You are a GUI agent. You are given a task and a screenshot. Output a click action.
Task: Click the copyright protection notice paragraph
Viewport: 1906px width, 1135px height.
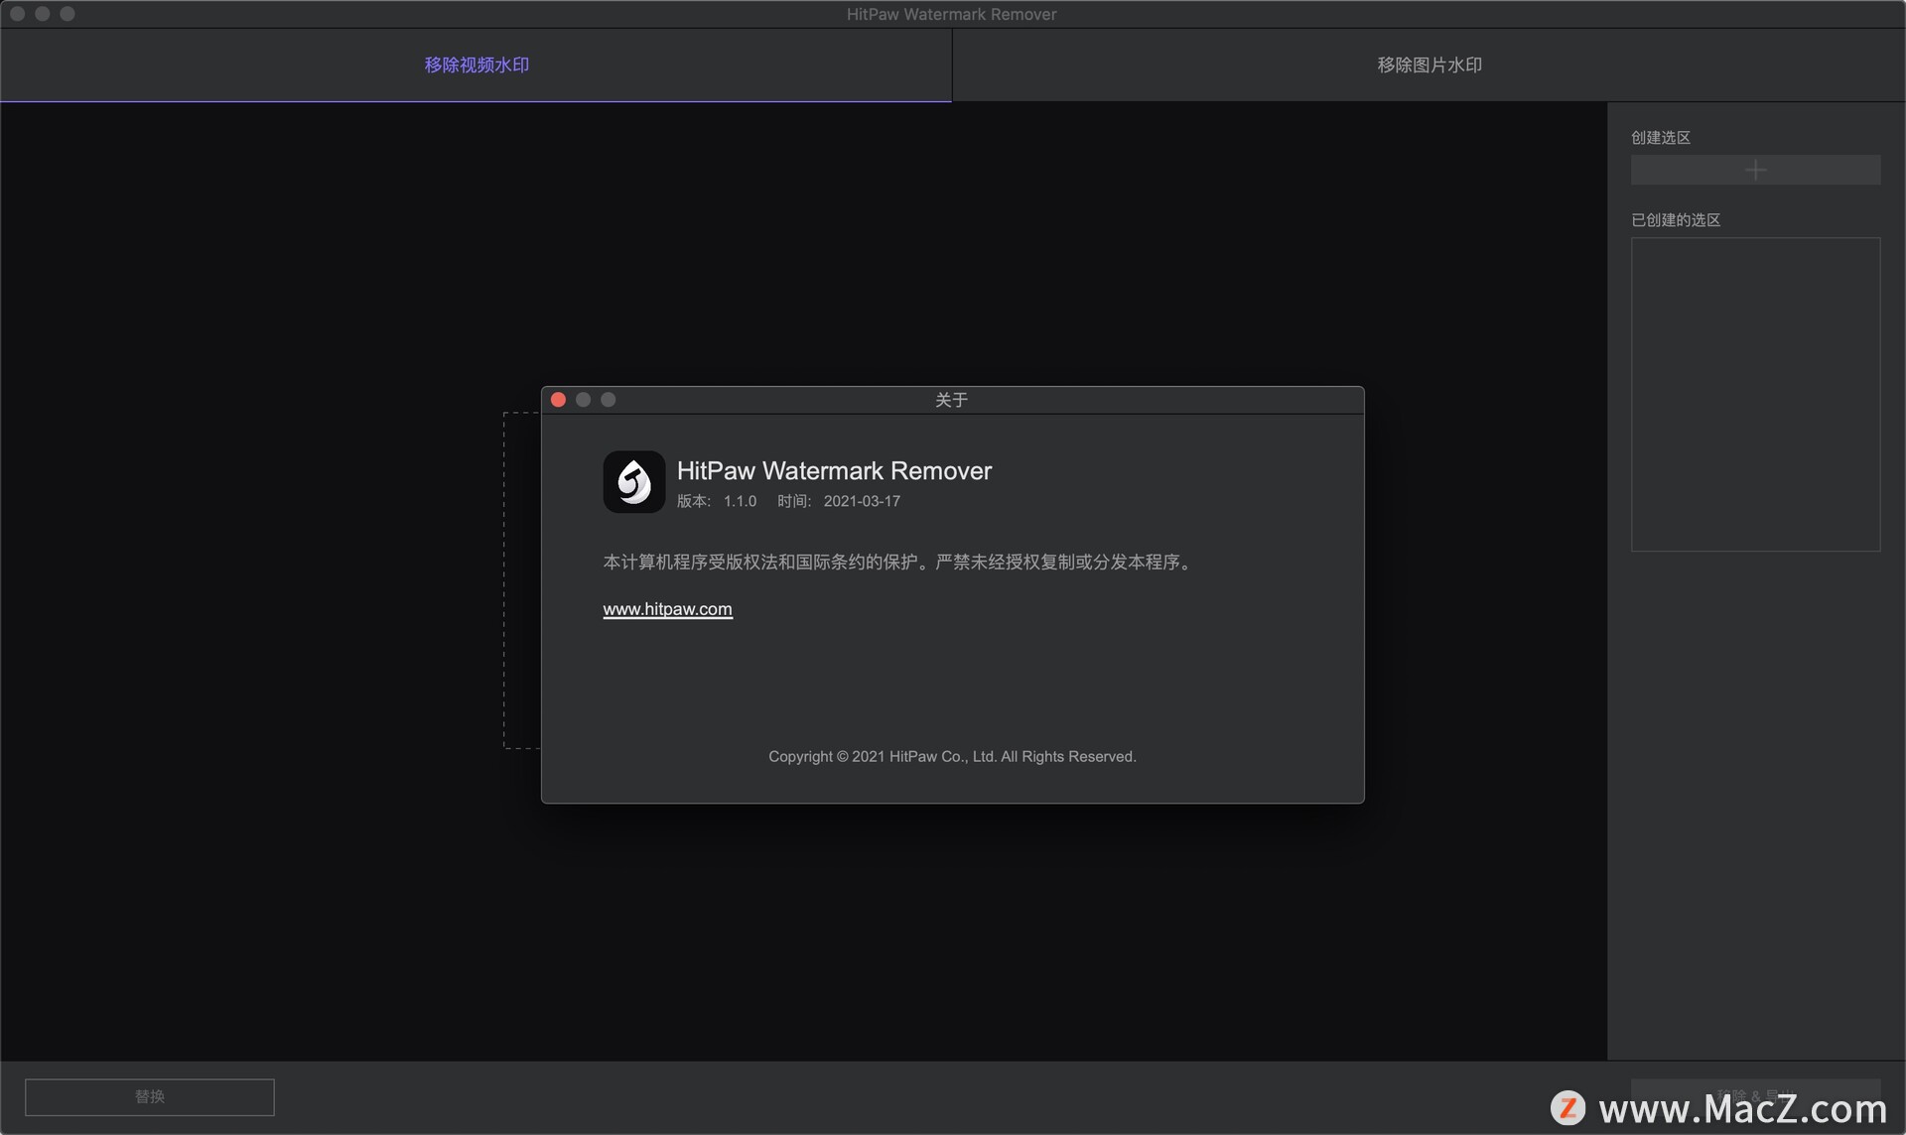[899, 562]
